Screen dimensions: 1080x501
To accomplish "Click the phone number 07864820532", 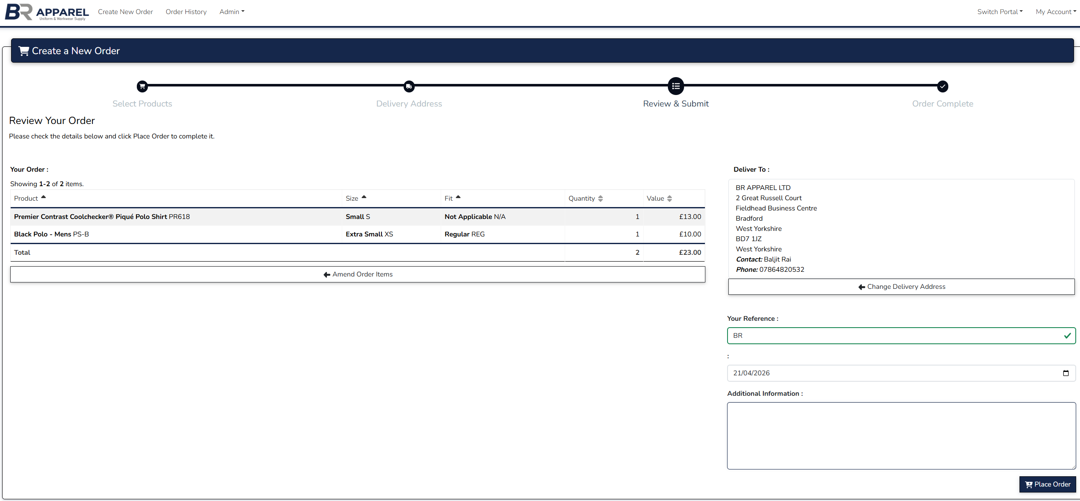I will [x=782, y=270].
